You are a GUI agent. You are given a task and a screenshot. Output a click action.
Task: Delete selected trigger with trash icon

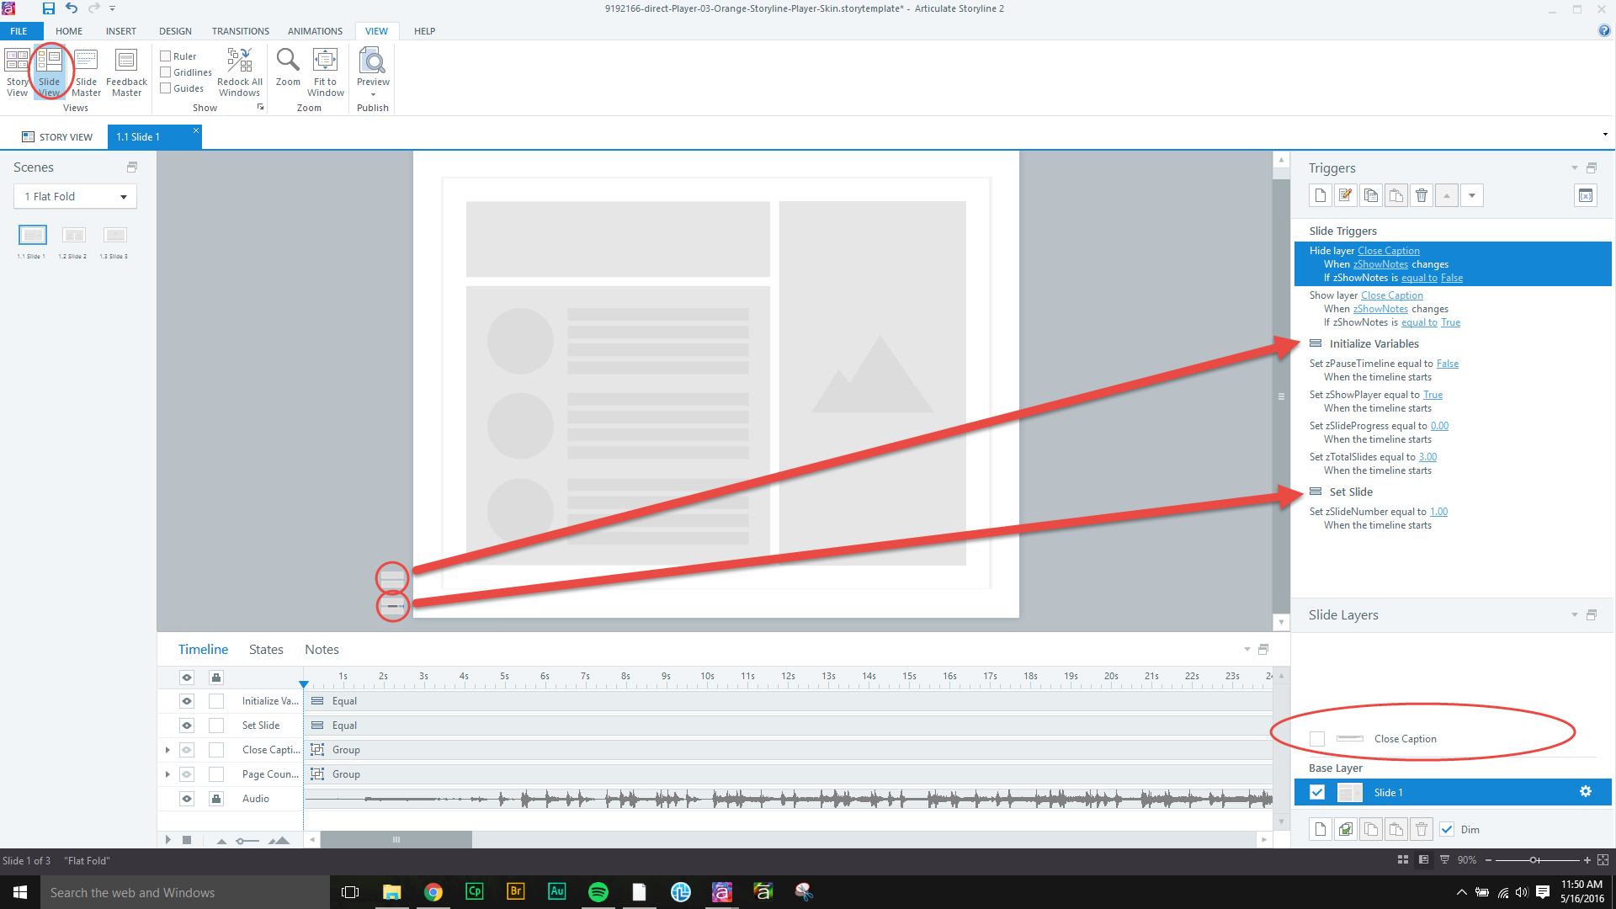tap(1422, 195)
